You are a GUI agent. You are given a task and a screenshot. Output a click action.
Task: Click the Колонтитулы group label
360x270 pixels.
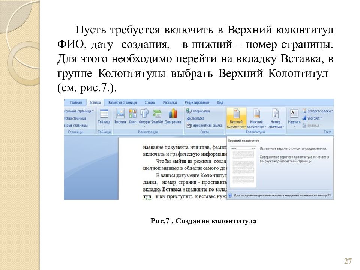[255, 132]
